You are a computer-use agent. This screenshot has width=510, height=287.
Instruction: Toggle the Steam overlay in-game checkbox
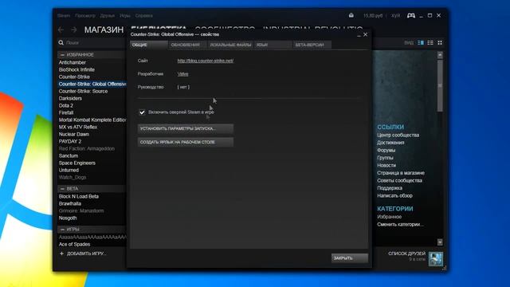[142, 112]
